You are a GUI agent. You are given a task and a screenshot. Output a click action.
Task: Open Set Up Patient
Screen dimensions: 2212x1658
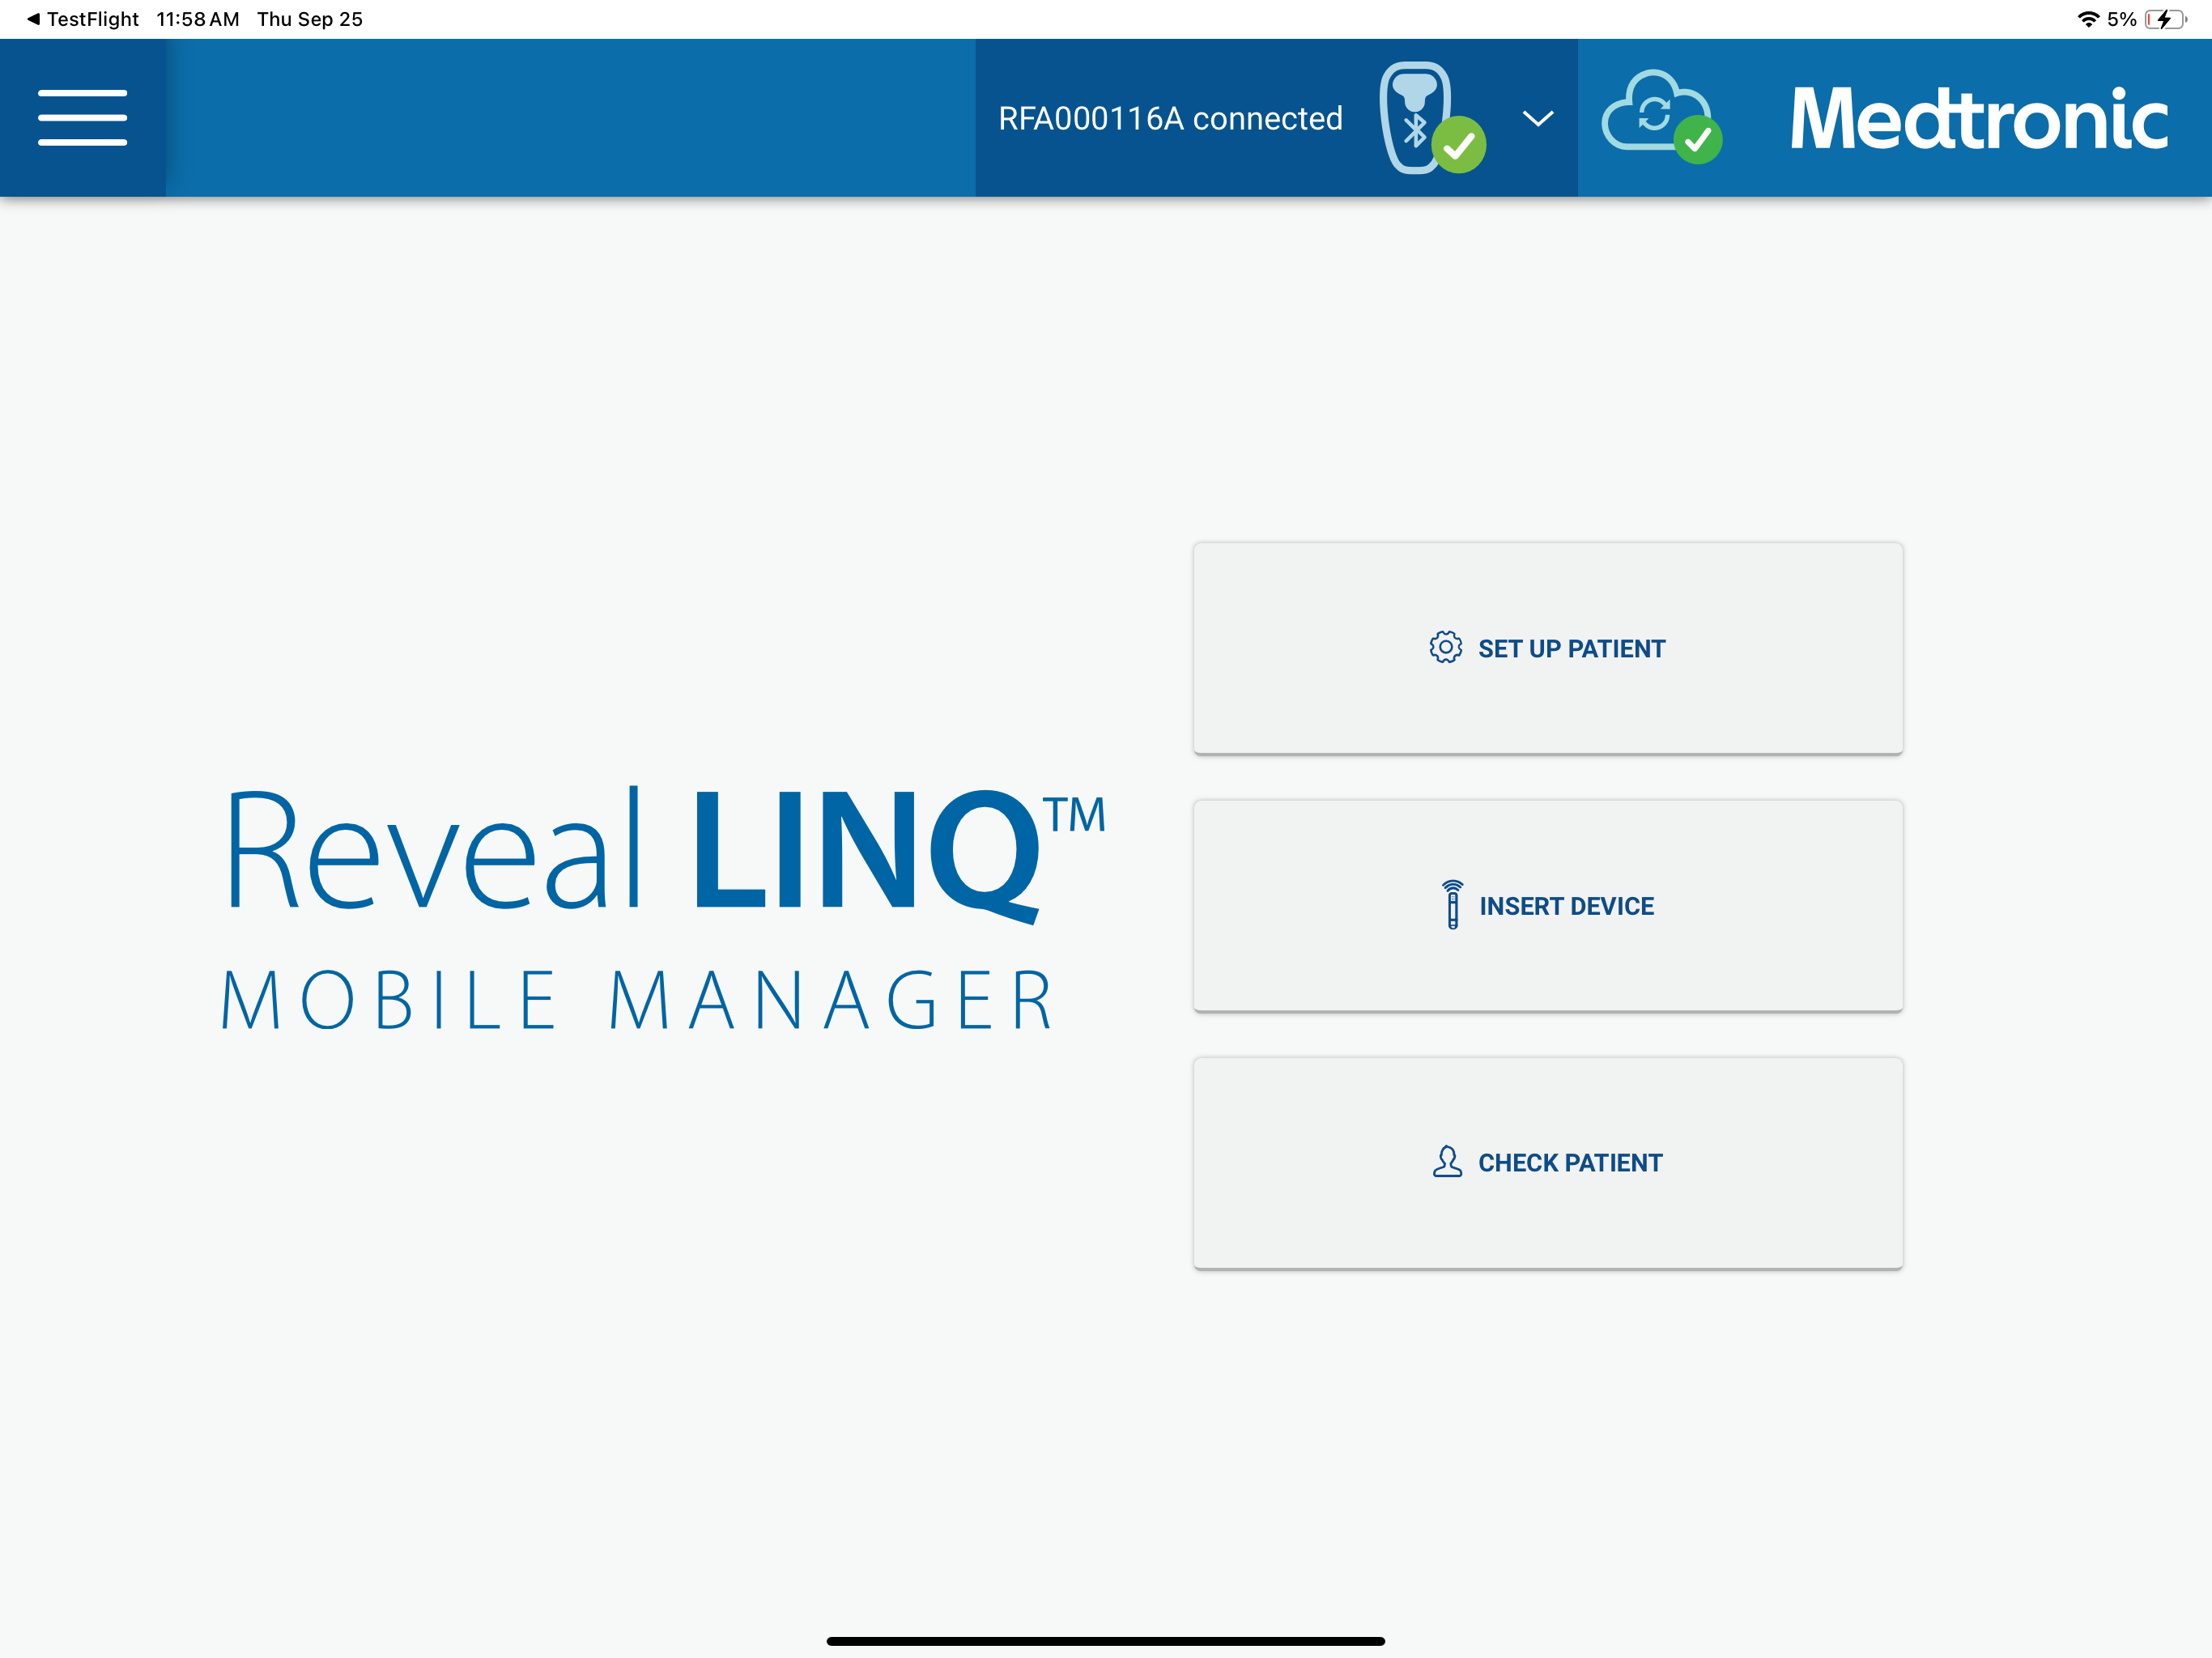[x=1548, y=648]
